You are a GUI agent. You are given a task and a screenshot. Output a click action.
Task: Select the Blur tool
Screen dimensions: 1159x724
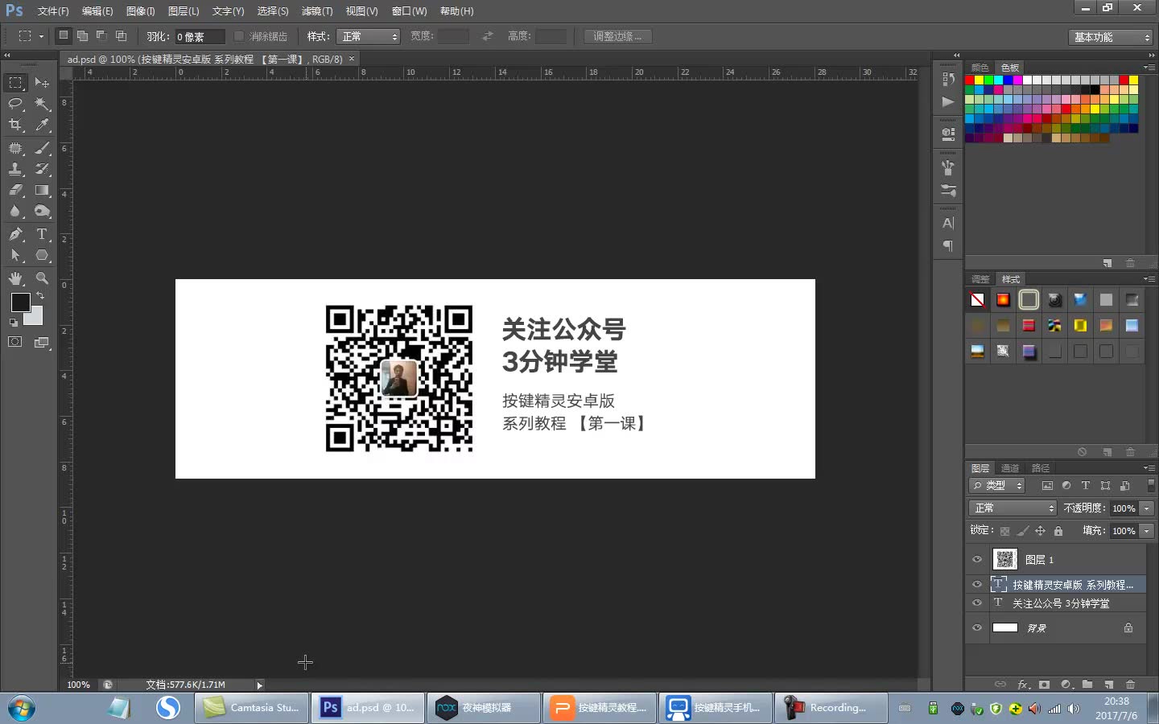pos(15,211)
